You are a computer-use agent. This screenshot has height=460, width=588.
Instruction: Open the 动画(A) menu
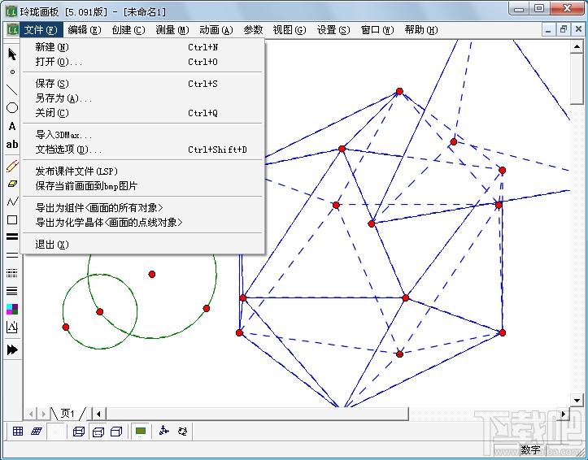[216, 30]
